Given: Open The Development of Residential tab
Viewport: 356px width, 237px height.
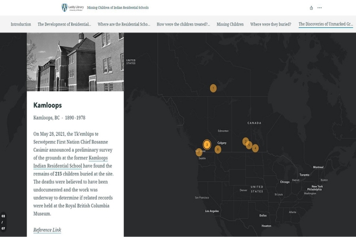Looking at the screenshot, I should coord(64,24).
